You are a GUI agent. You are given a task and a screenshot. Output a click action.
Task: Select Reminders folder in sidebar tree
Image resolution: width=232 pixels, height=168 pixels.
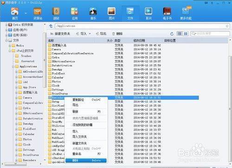(27, 160)
